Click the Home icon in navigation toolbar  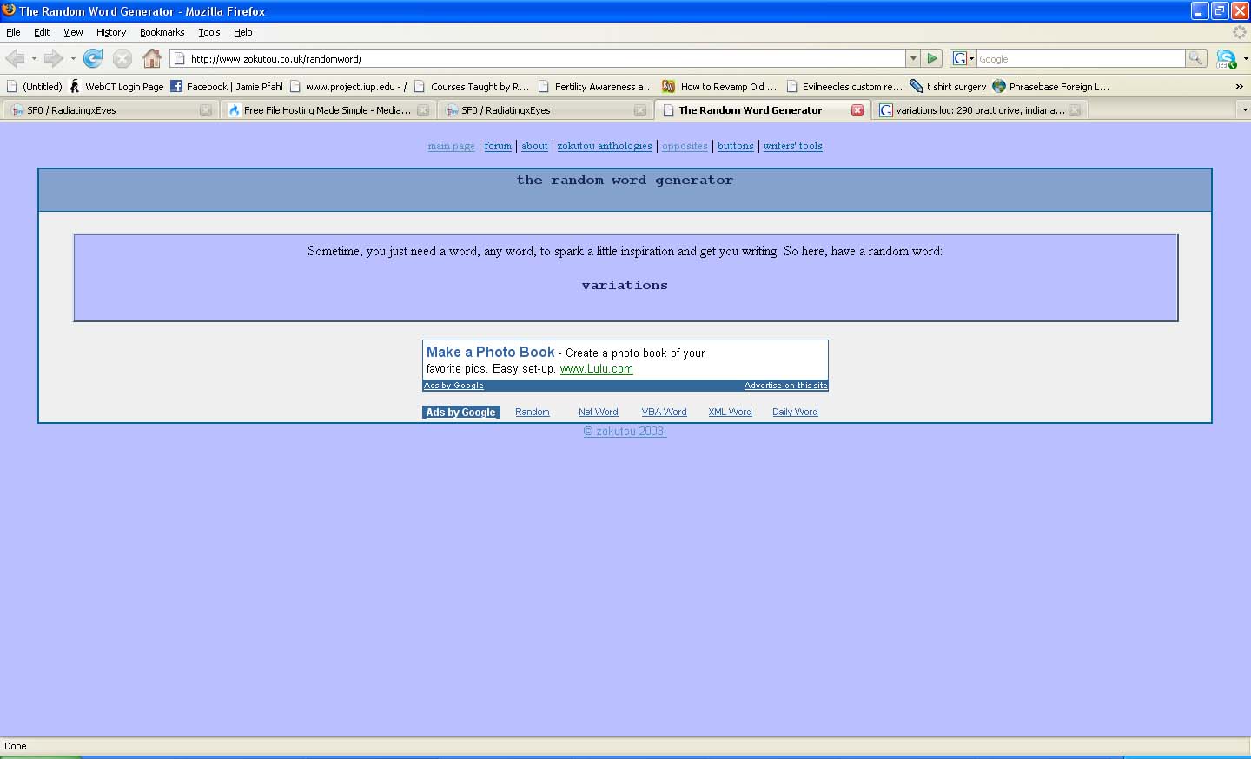152,58
